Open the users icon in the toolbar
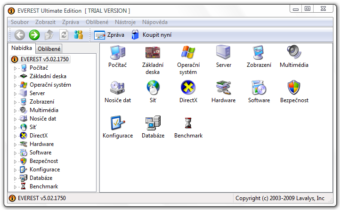Screen dimensions: 340x210 pos(78,35)
